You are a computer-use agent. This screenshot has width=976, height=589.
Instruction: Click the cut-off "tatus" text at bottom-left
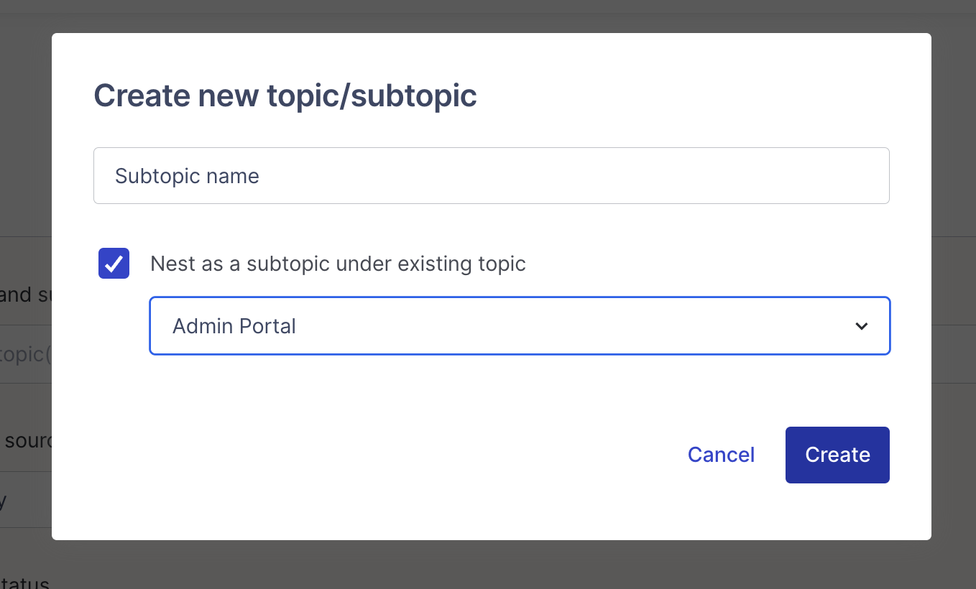[x=24, y=583]
